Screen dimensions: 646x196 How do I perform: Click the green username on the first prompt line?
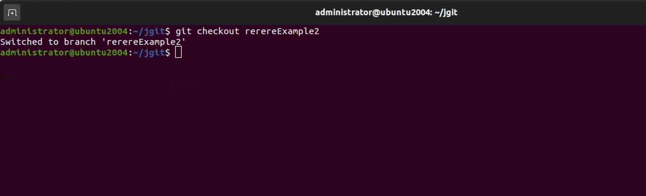click(x=64, y=31)
